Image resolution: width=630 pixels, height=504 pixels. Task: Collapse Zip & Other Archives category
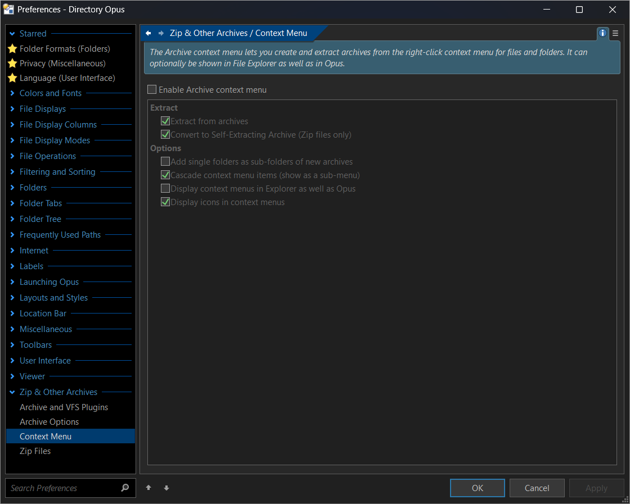click(x=12, y=392)
